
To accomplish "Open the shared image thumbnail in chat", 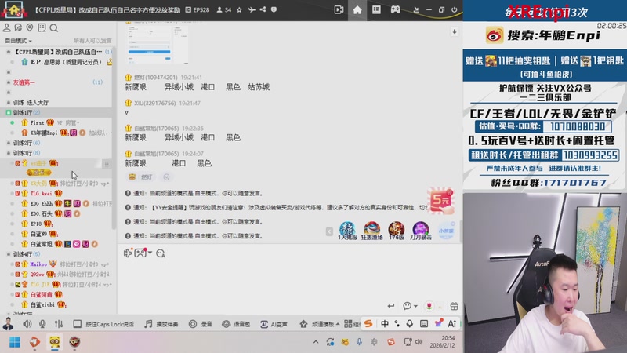I will pos(158,44).
